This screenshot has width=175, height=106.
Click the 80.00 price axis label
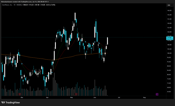pos(169,75)
